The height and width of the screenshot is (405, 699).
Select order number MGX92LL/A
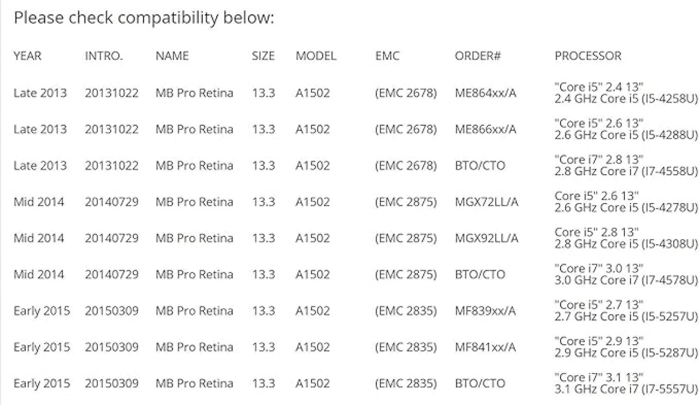tap(487, 238)
